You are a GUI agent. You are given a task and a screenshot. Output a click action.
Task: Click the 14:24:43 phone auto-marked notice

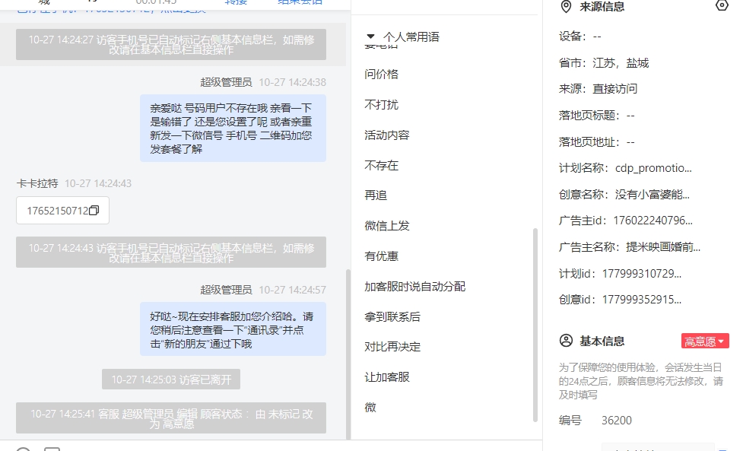pos(171,252)
